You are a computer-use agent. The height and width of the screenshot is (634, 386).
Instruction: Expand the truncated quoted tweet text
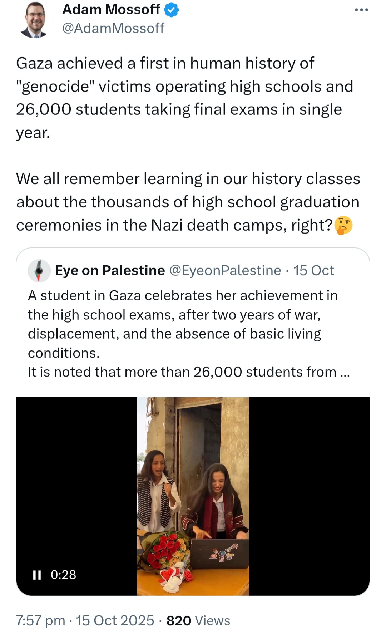[345, 372]
